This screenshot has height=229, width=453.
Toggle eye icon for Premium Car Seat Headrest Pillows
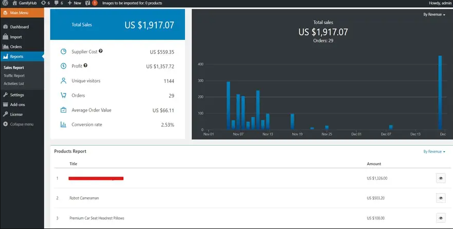pyautogui.click(x=440, y=218)
